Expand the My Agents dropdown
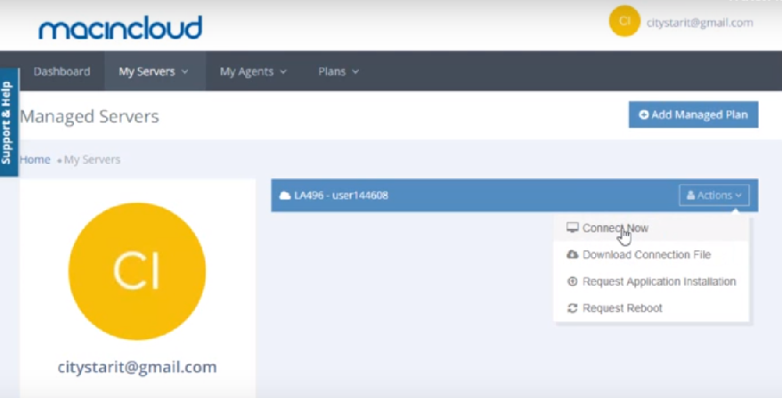This screenshot has height=398, width=782. 253,71
